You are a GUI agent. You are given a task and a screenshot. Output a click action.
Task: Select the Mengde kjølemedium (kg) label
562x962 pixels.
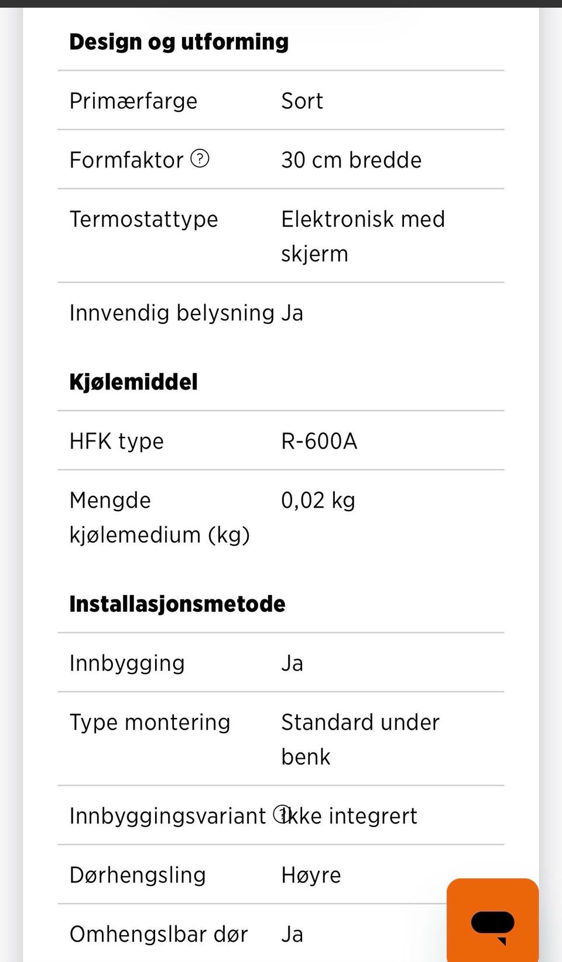tap(159, 517)
